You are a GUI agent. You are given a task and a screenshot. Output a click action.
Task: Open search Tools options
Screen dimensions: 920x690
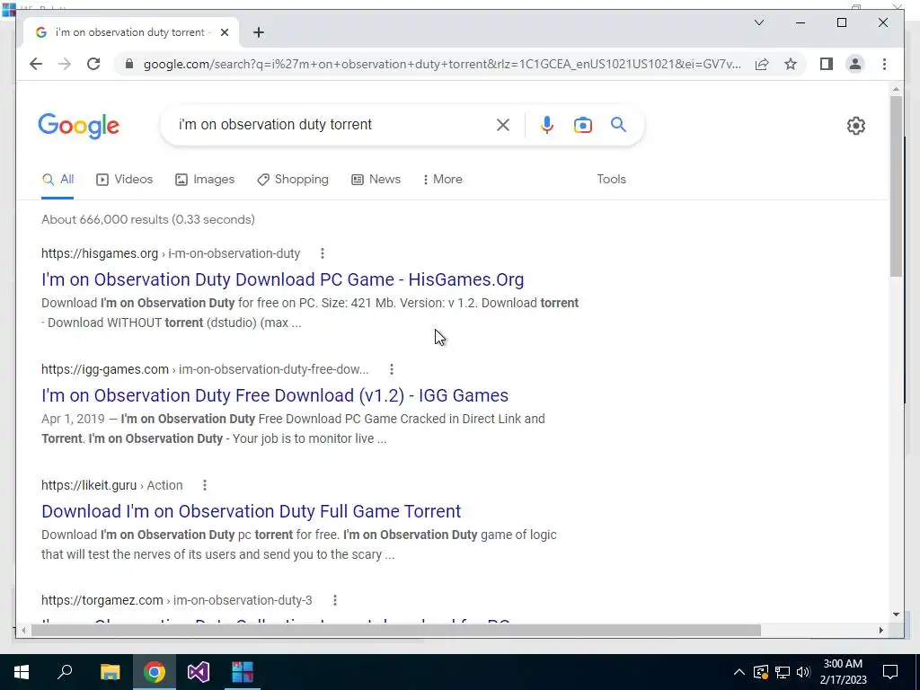coord(611,180)
